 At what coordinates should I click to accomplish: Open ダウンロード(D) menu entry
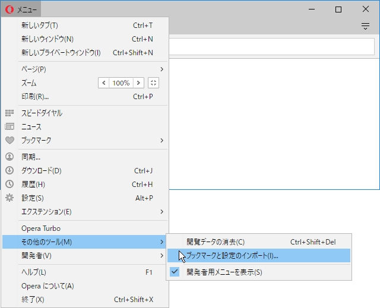[x=85, y=171]
